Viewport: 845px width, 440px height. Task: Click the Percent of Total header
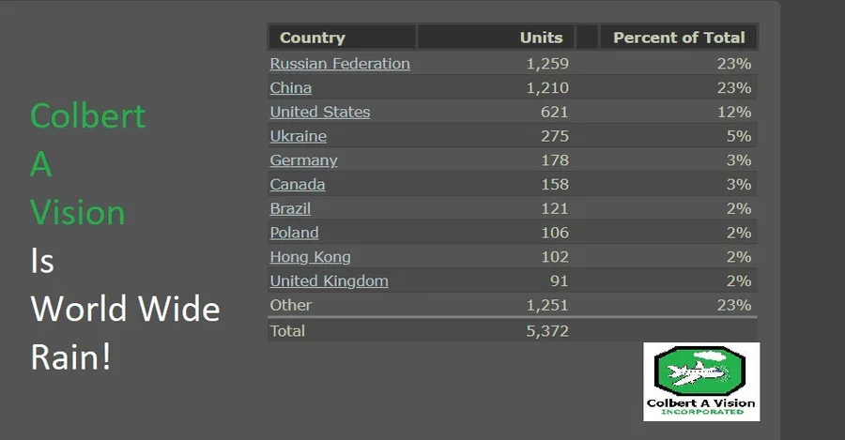[x=678, y=38]
